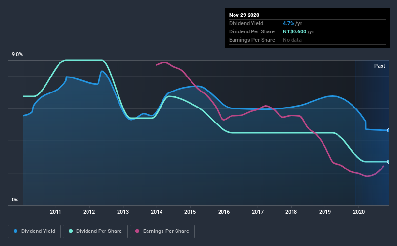Click the 'Past' label in chart

click(x=380, y=66)
